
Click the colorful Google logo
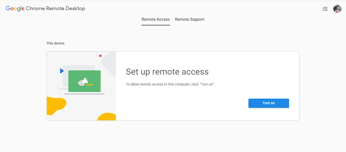[15, 9]
